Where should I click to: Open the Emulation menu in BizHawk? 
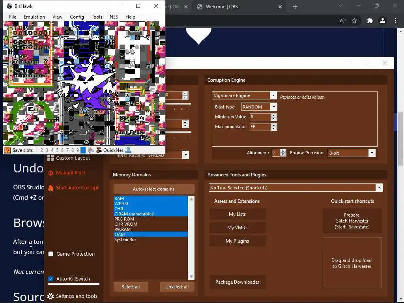[34, 17]
